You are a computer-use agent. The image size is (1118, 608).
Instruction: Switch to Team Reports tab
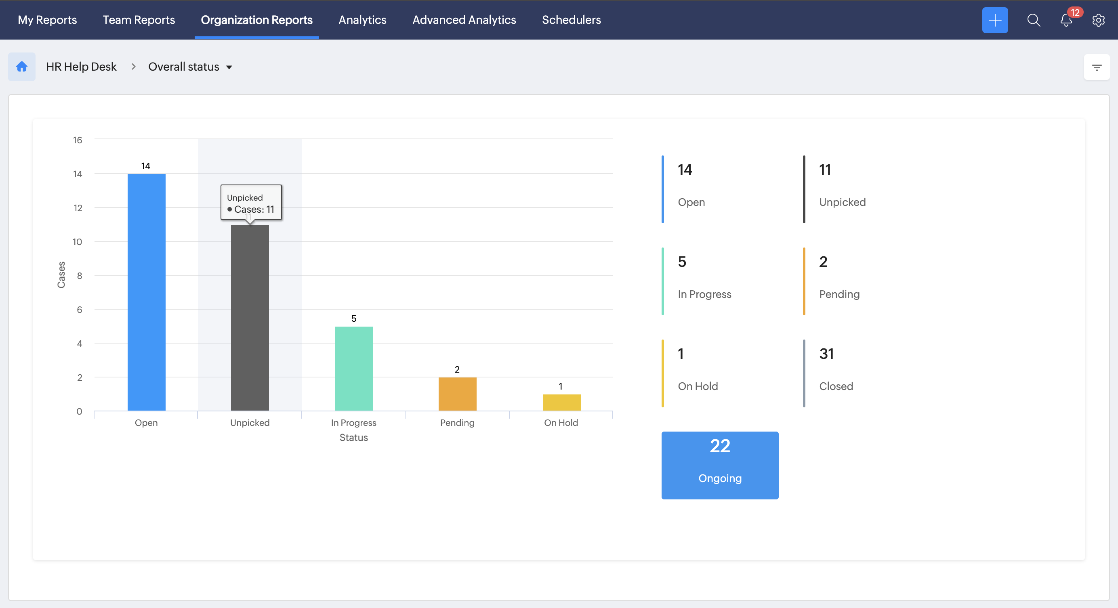coord(139,20)
